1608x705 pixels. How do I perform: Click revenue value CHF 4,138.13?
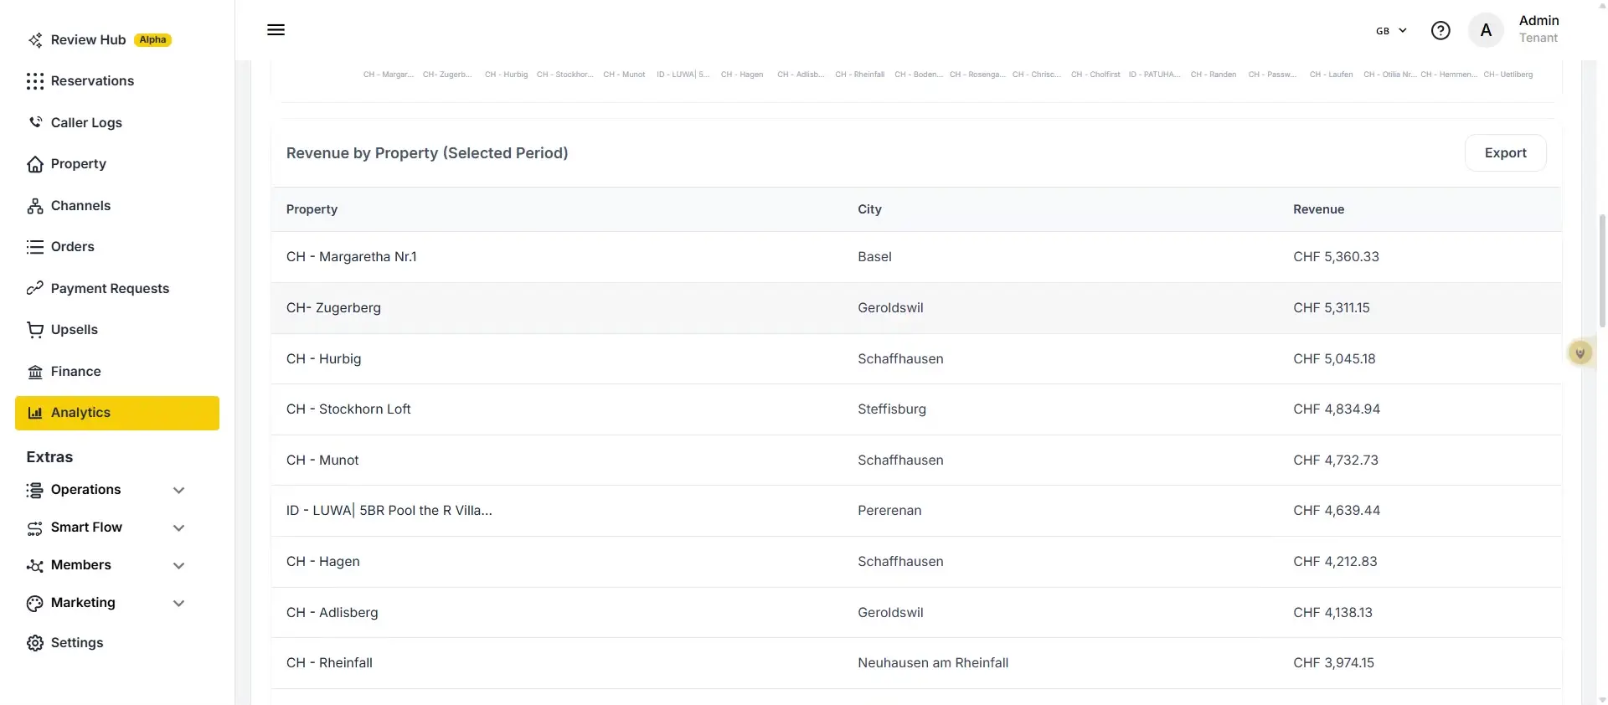click(x=1332, y=613)
